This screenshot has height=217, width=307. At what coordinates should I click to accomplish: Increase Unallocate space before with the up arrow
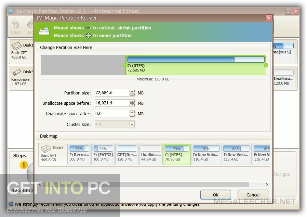pos(132,101)
